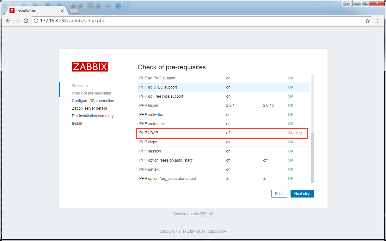386x241 pixels.
Task: Select the PHP LDAP warning row
Action: pos(222,133)
